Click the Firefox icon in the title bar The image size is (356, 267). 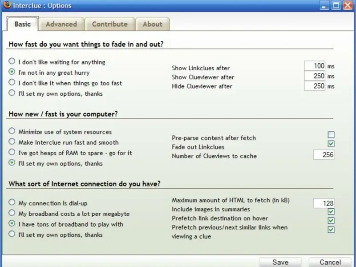pyautogui.click(x=7, y=4)
